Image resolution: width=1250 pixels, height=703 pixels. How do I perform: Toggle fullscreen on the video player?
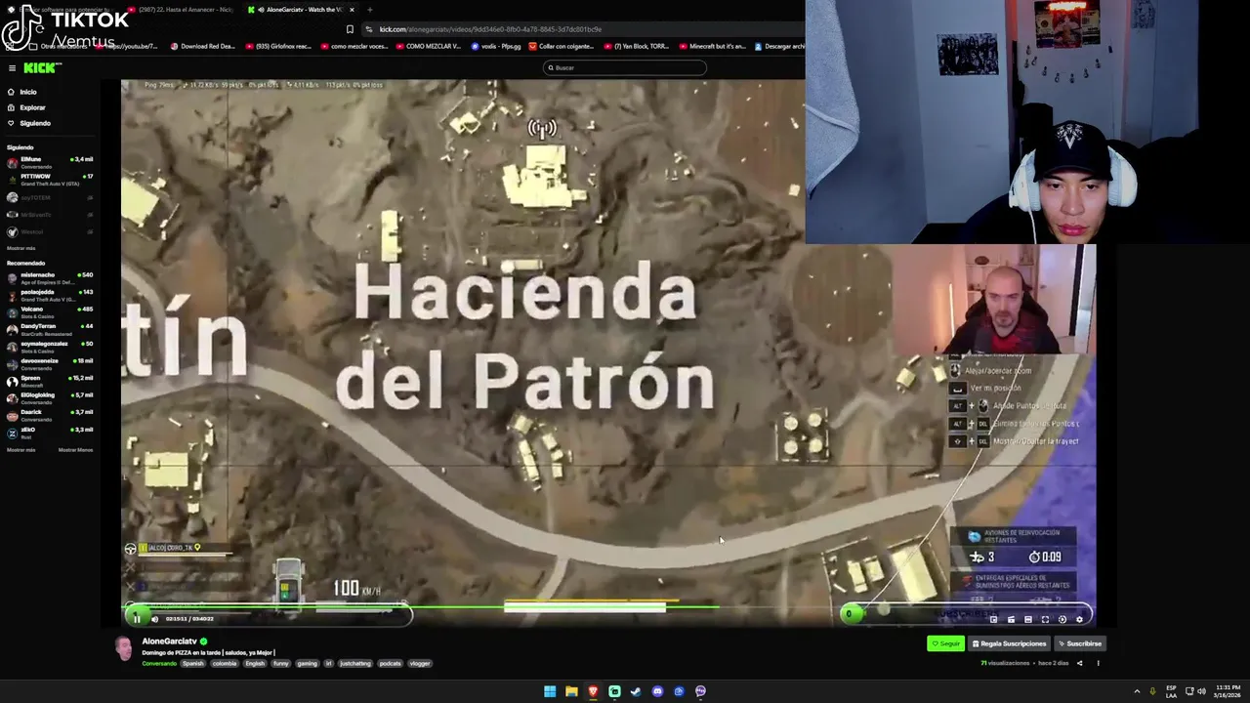click(1045, 619)
